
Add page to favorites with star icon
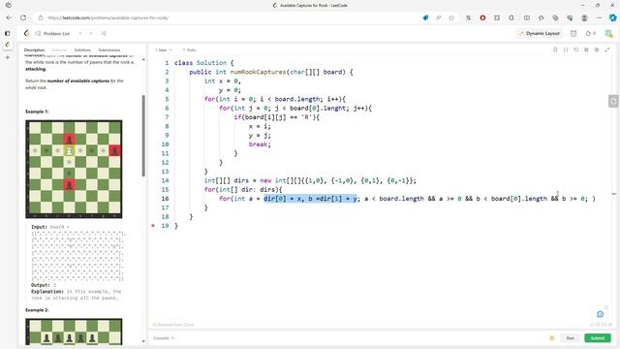[451, 17]
